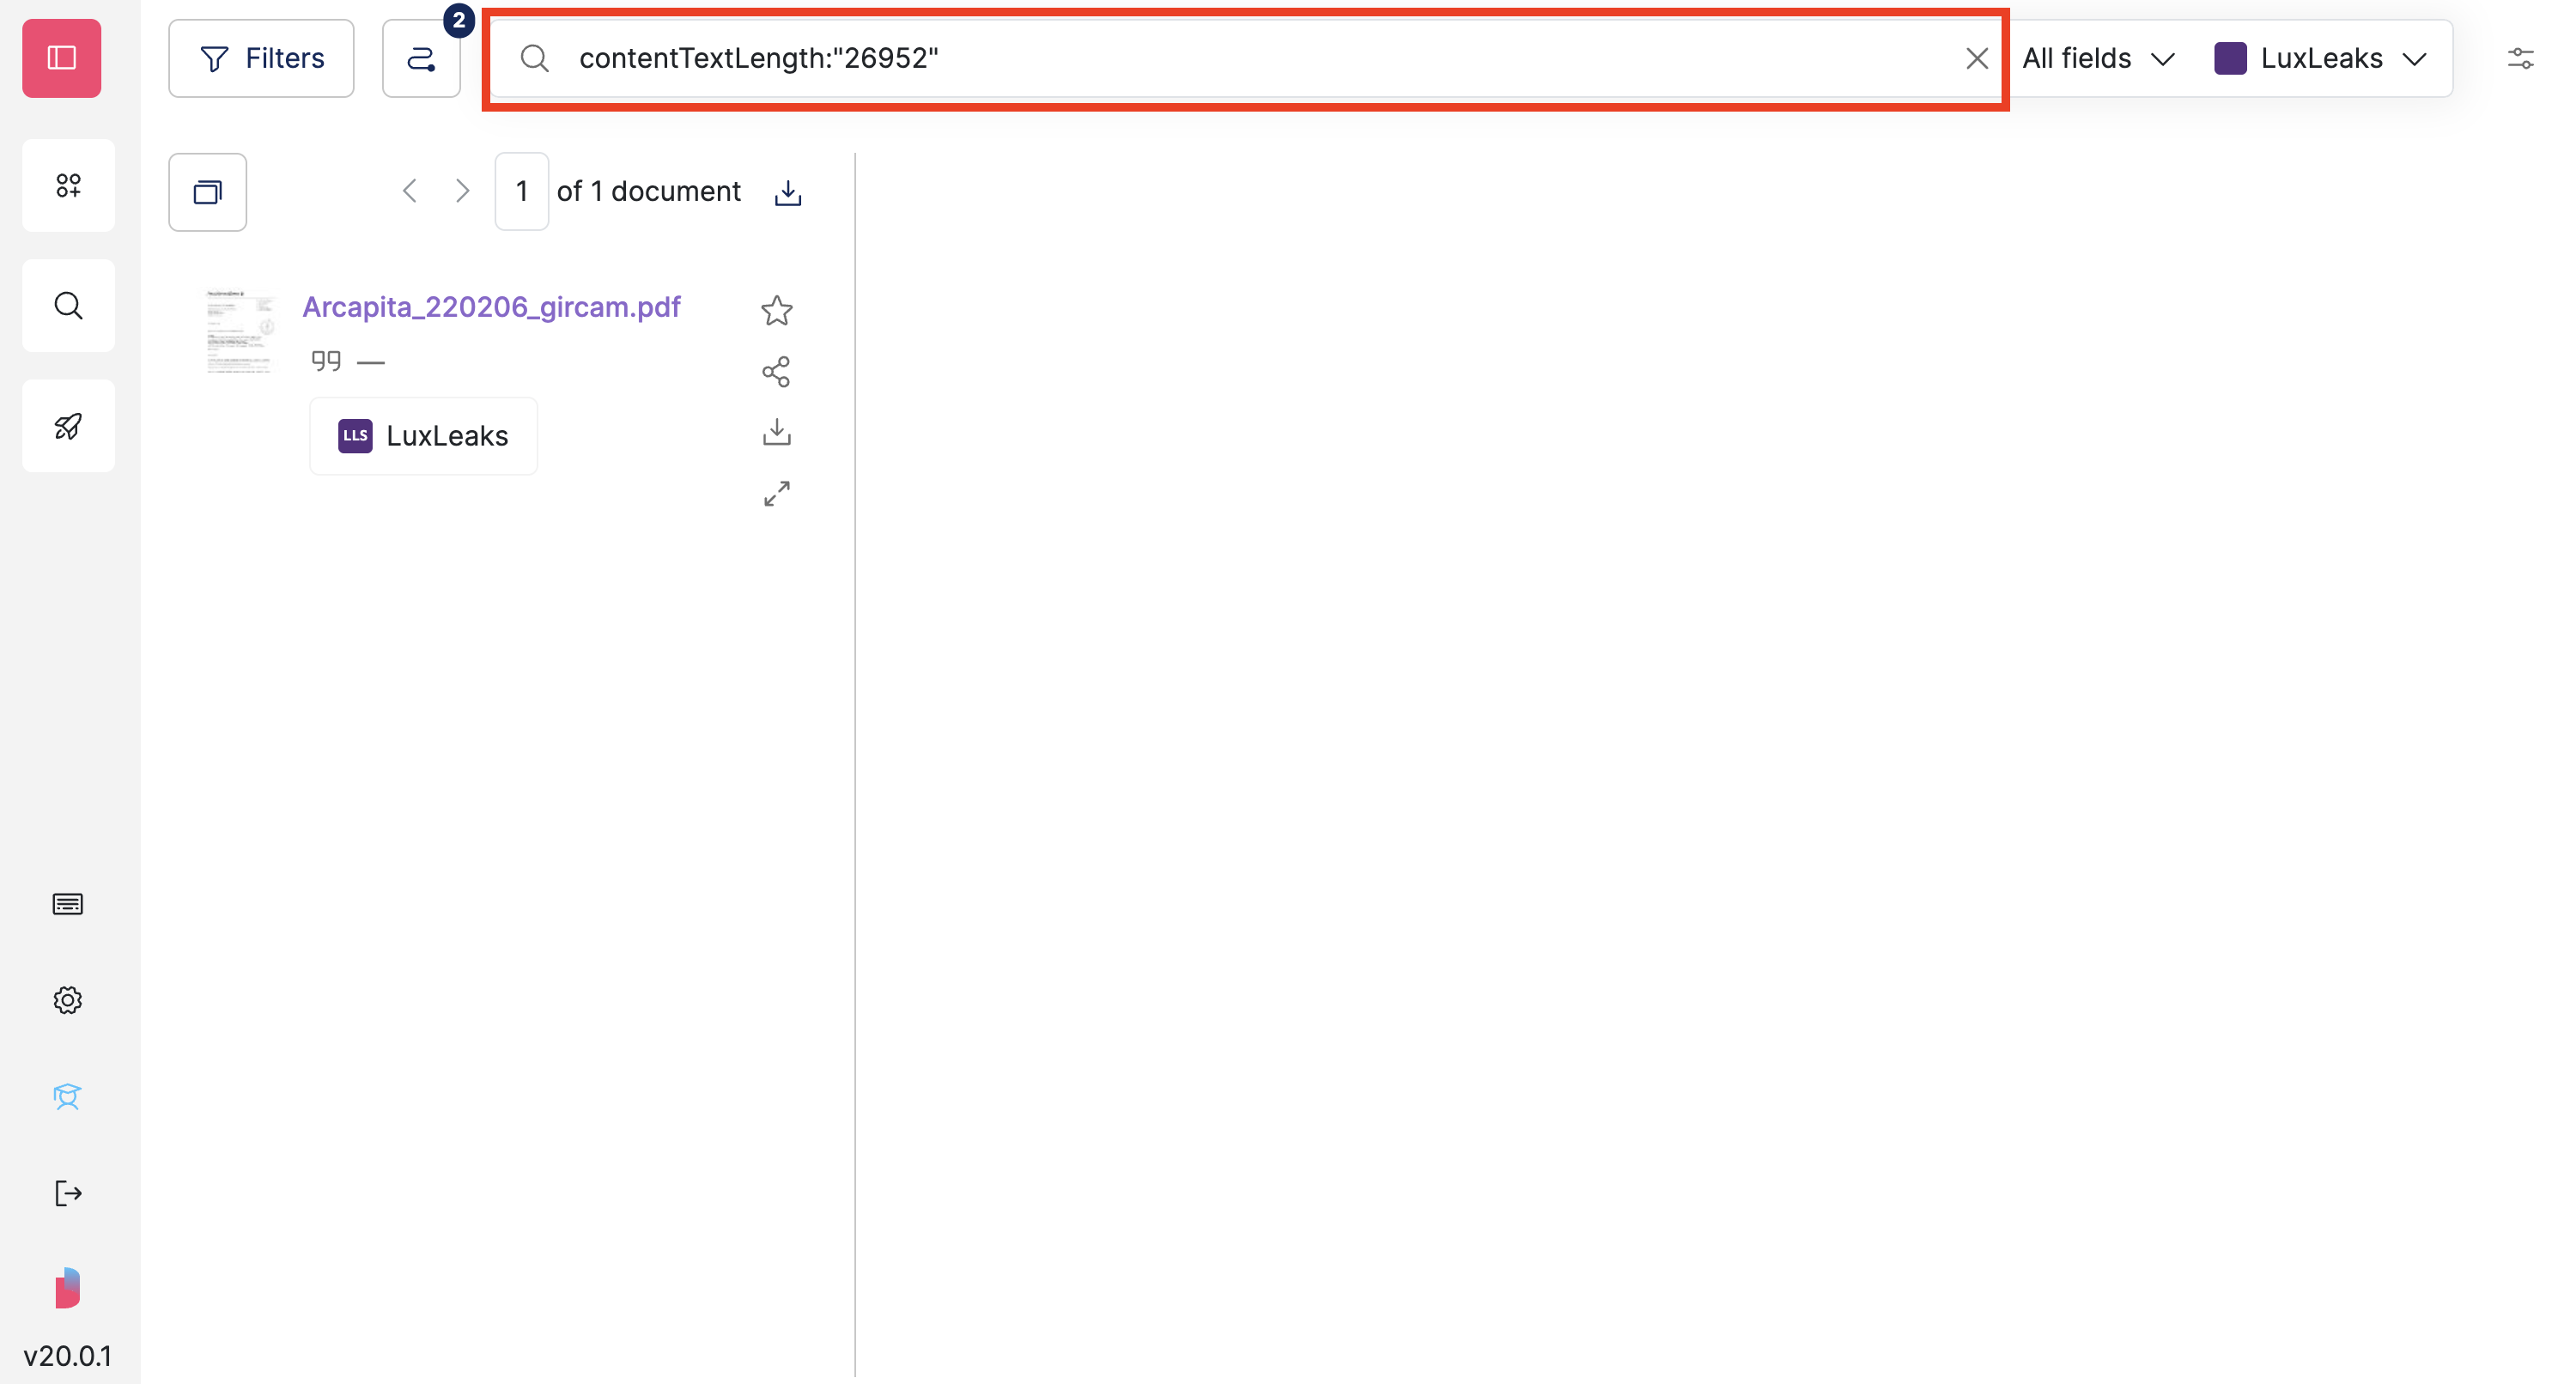Open the settings gear icon
The width and height of the screenshot is (2576, 1384).
[x=66, y=1000]
